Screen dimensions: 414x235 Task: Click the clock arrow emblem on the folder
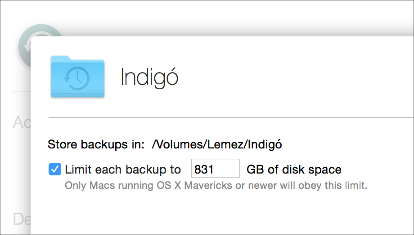[x=77, y=78]
